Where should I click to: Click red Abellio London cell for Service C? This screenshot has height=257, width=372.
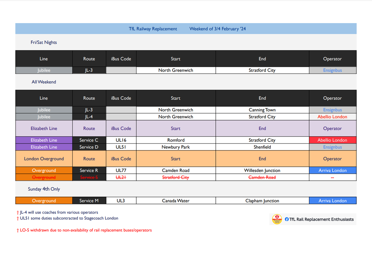pyautogui.click(x=332, y=140)
